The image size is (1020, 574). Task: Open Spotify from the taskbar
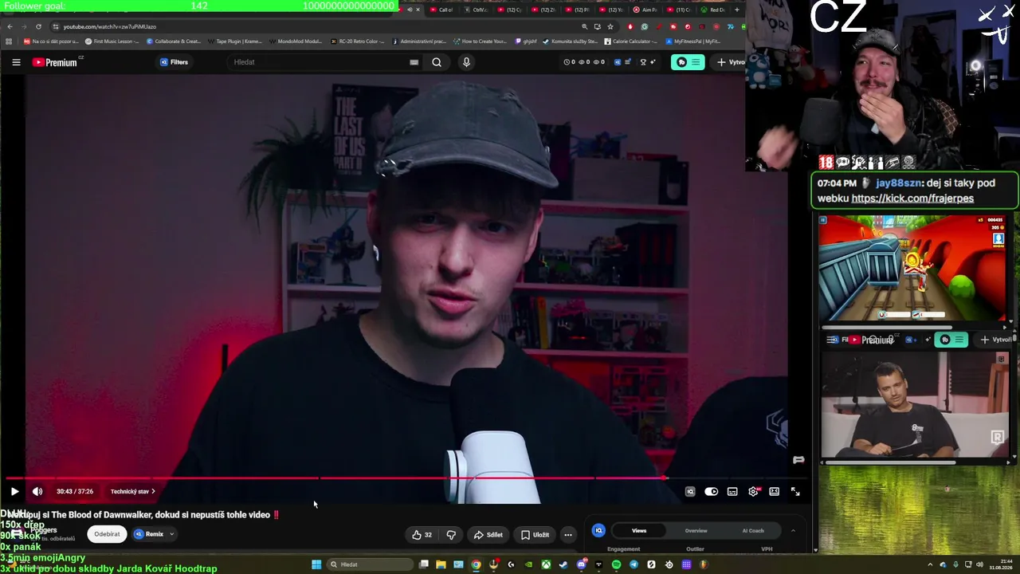pyautogui.click(x=616, y=564)
